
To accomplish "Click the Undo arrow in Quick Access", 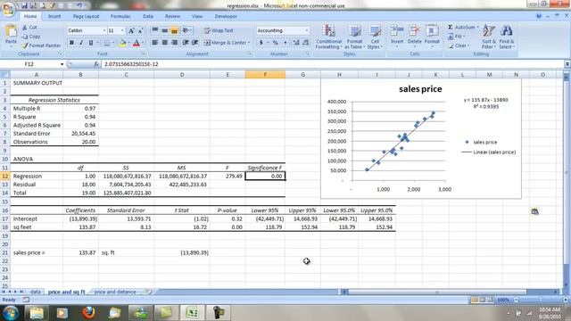I will point(79,5).
